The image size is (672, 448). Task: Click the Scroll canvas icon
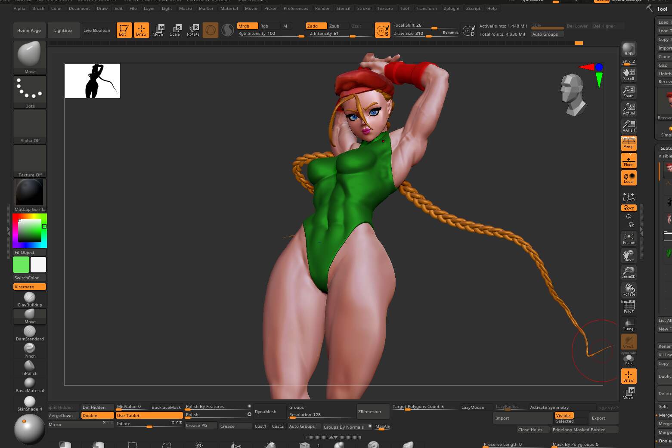click(x=629, y=74)
